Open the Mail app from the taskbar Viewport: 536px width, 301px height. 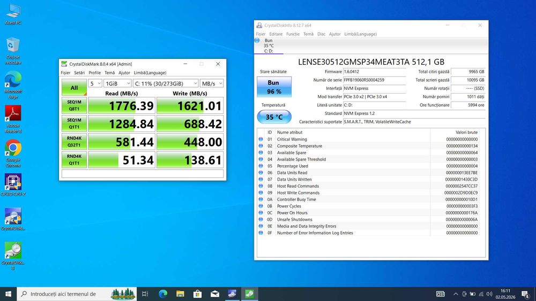(215, 294)
